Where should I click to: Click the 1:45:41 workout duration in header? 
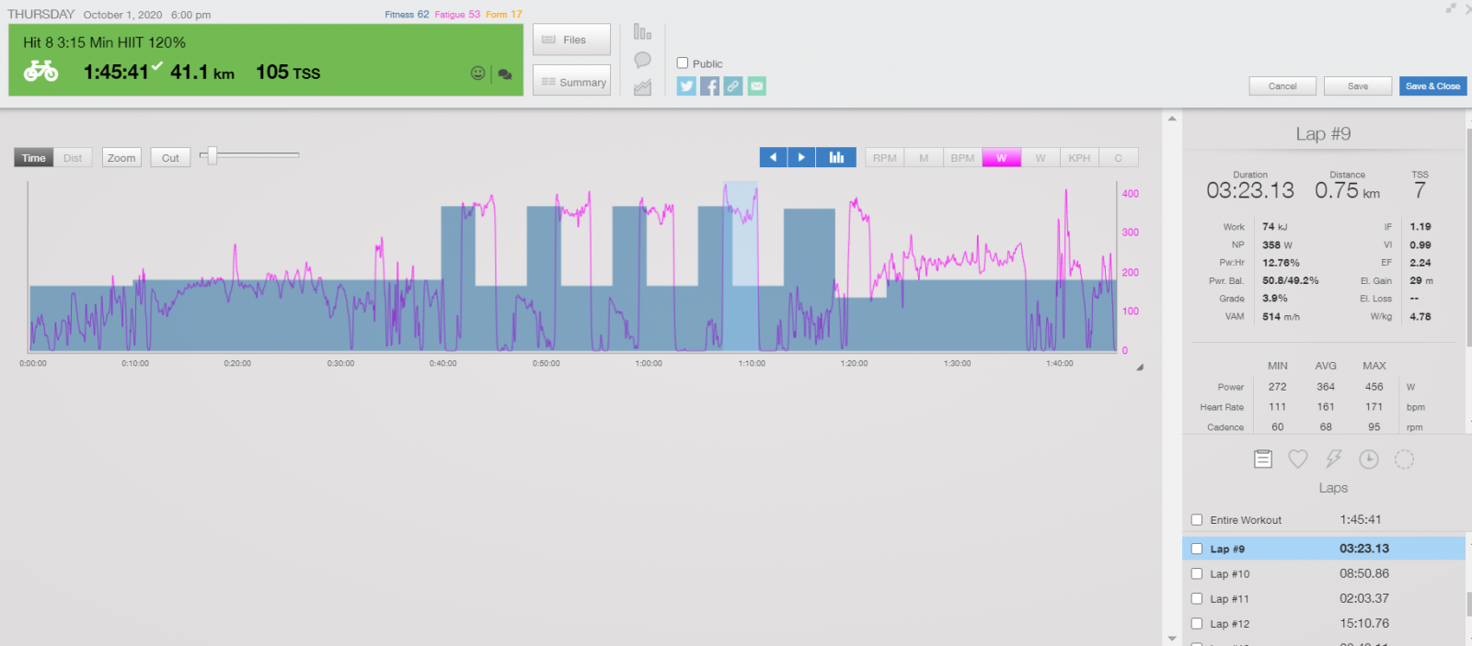click(116, 73)
